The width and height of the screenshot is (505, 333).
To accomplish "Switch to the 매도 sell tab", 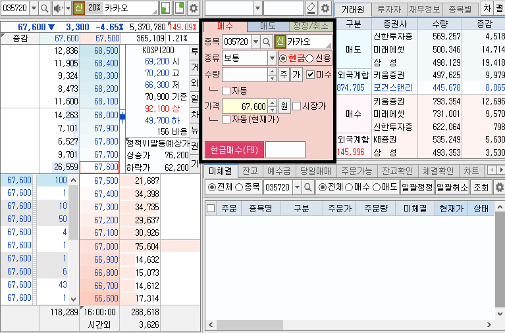I will click(268, 26).
